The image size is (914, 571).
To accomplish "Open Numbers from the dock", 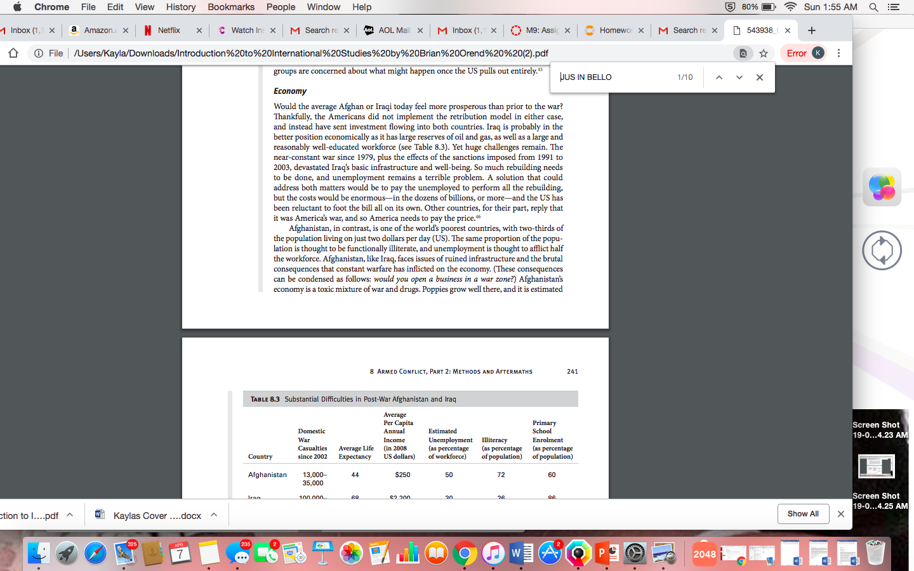I will (x=407, y=553).
